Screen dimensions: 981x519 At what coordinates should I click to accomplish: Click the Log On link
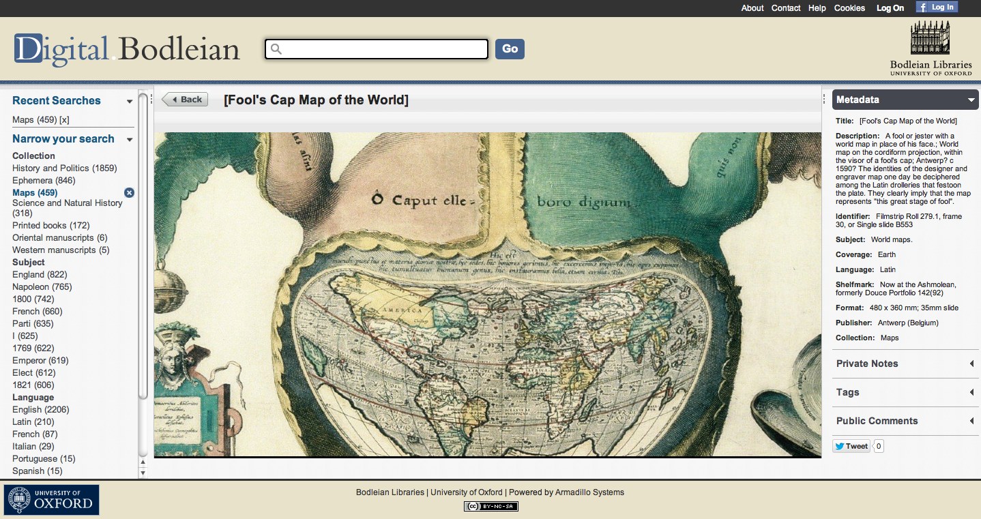click(x=890, y=8)
